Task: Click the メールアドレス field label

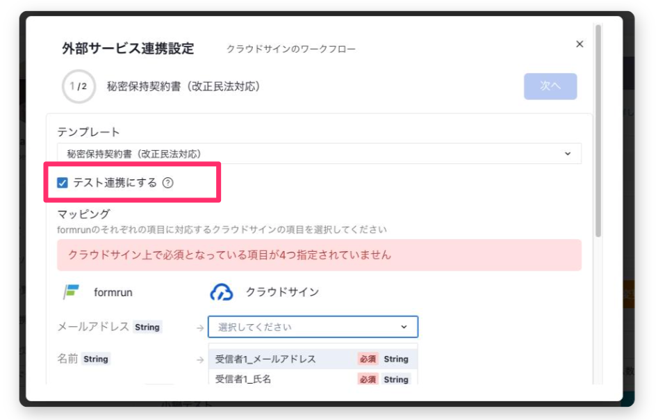Action: [x=93, y=326]
